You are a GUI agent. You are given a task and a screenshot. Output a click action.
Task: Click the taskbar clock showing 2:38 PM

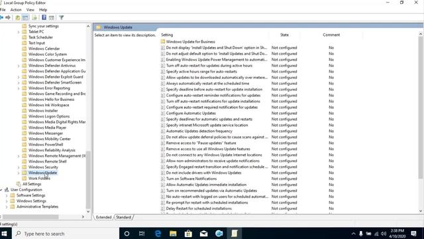click(397, 233)
